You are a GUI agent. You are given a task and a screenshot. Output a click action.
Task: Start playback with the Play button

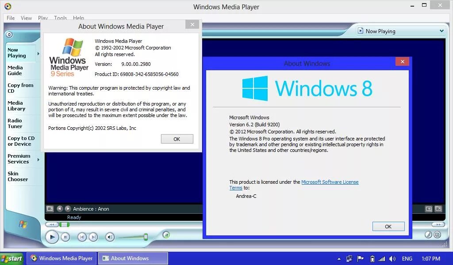click(52, 237)
